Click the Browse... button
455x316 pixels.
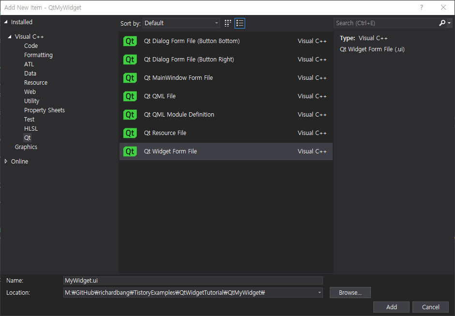(x=350, y=292)
